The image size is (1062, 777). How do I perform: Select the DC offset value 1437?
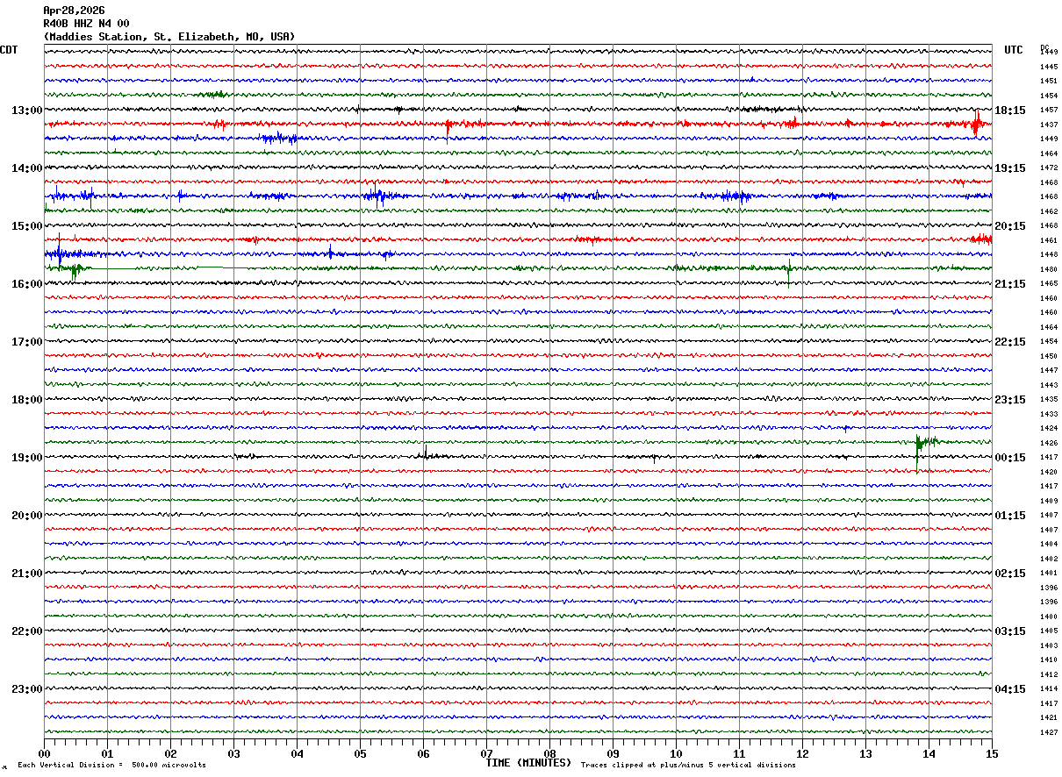[x=1049, y=125]
